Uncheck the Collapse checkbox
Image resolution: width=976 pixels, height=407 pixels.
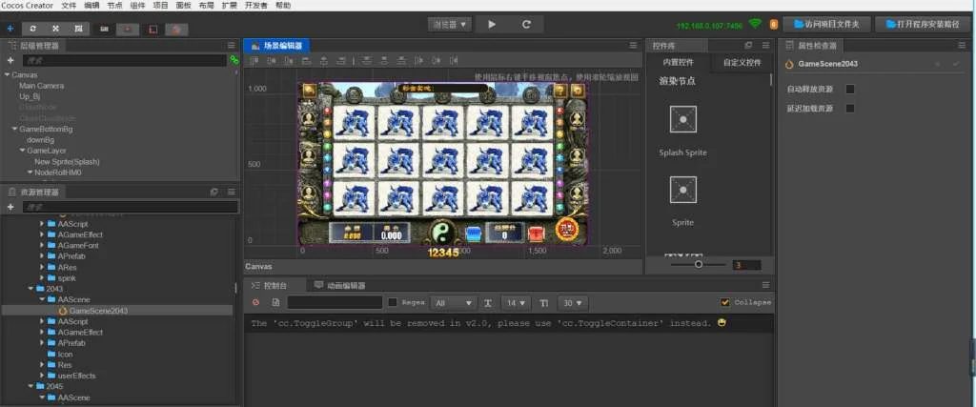coord(725,303)
